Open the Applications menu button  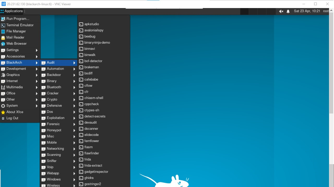point(12,11)
